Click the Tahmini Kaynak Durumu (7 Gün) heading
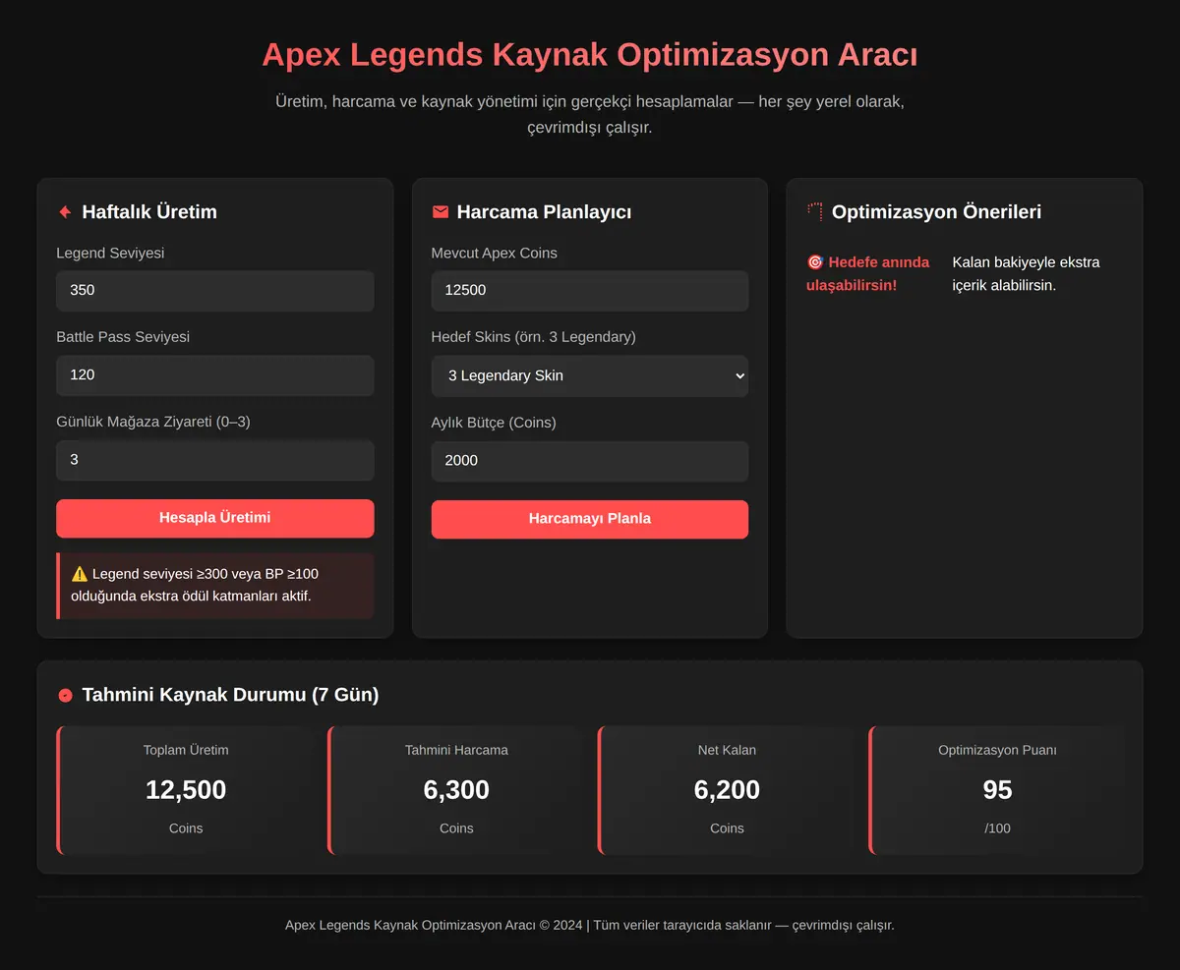This screenshot has height=970, width=1180. pyautogui.click(x=230, y=695)
